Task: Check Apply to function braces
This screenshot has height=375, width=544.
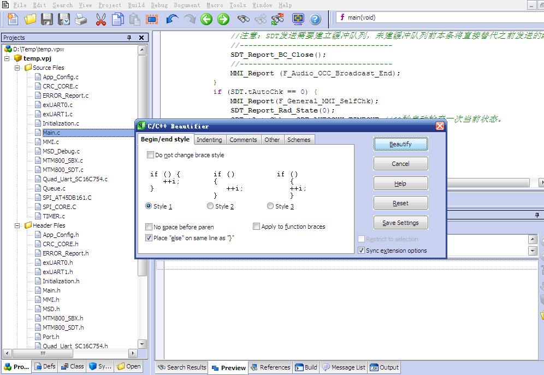Action: coord(256,227)
